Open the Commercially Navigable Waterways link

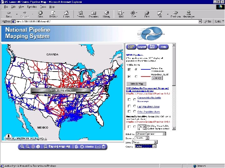click(x=149, y=99)
